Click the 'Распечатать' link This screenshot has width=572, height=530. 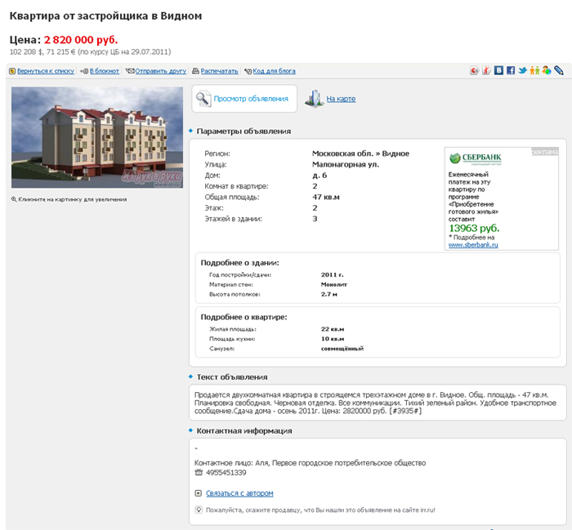click(x=219, y=71)
